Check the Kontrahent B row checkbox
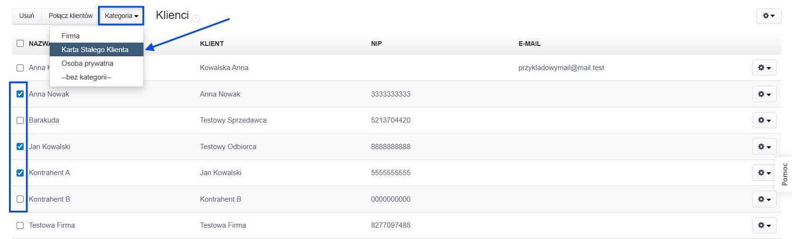 pos(20,199)
